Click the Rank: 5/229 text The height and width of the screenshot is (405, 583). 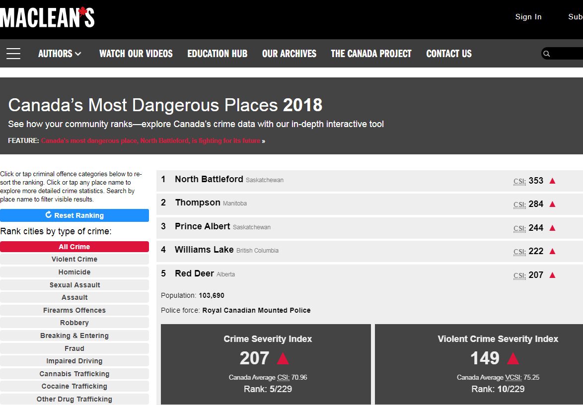pyautogui.click(x=268, y=389)
